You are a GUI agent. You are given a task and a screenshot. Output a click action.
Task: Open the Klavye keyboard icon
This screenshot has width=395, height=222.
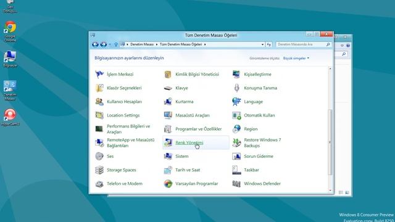(x=168, y=88)
